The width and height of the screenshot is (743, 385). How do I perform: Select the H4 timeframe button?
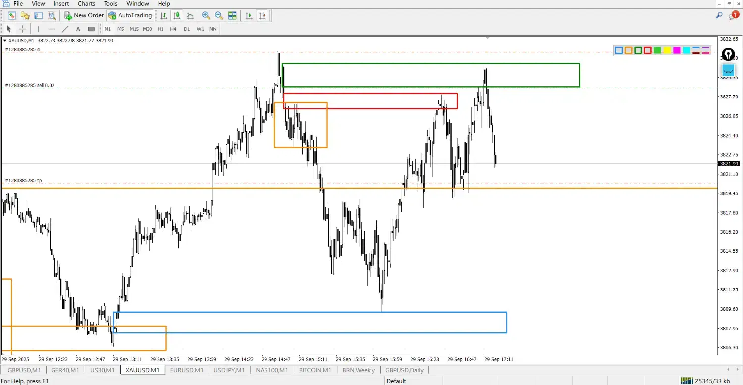[173, 29]
